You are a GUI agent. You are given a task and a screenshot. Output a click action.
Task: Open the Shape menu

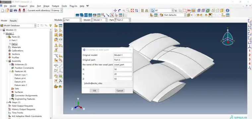pyautogui.click(x=46, y=6)
